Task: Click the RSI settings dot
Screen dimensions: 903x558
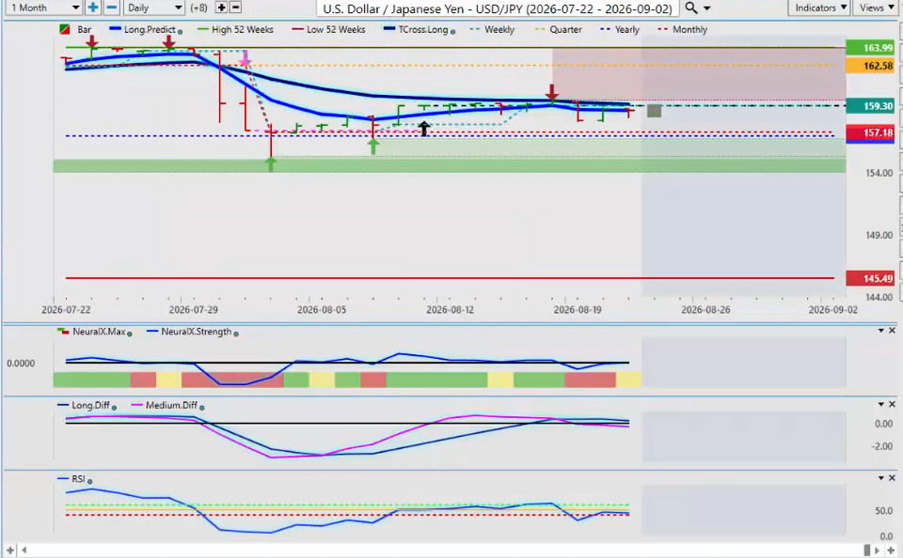Action: click(x=90, y=481)
